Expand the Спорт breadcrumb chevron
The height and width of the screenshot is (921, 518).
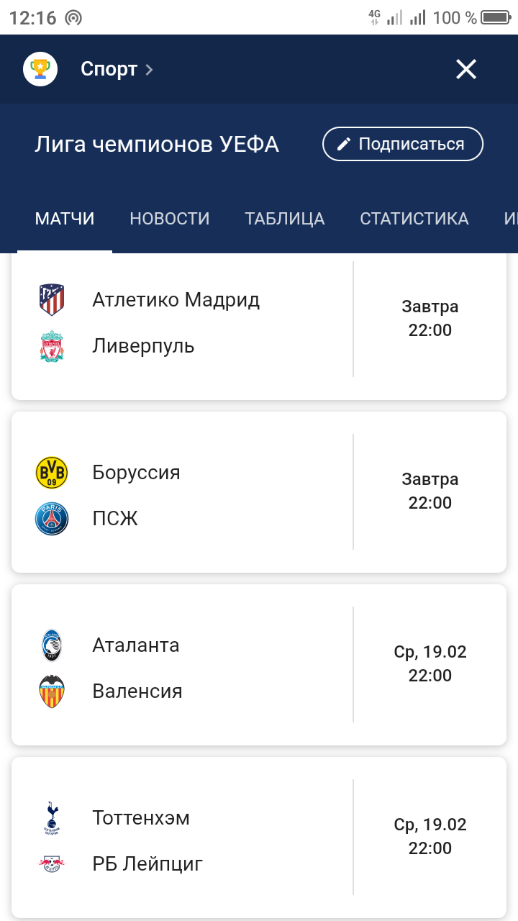click(x=149, y=69)
